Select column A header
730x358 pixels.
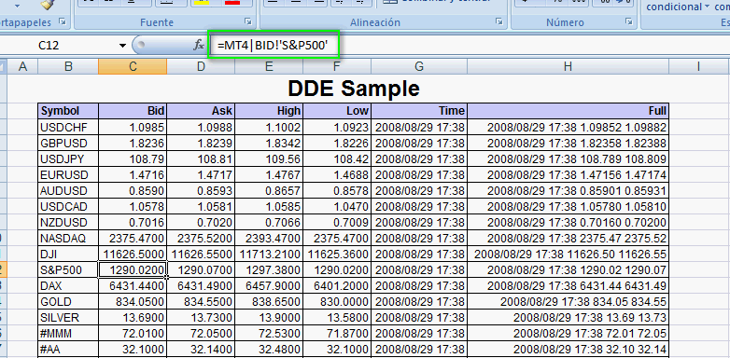tap(22, 66)
